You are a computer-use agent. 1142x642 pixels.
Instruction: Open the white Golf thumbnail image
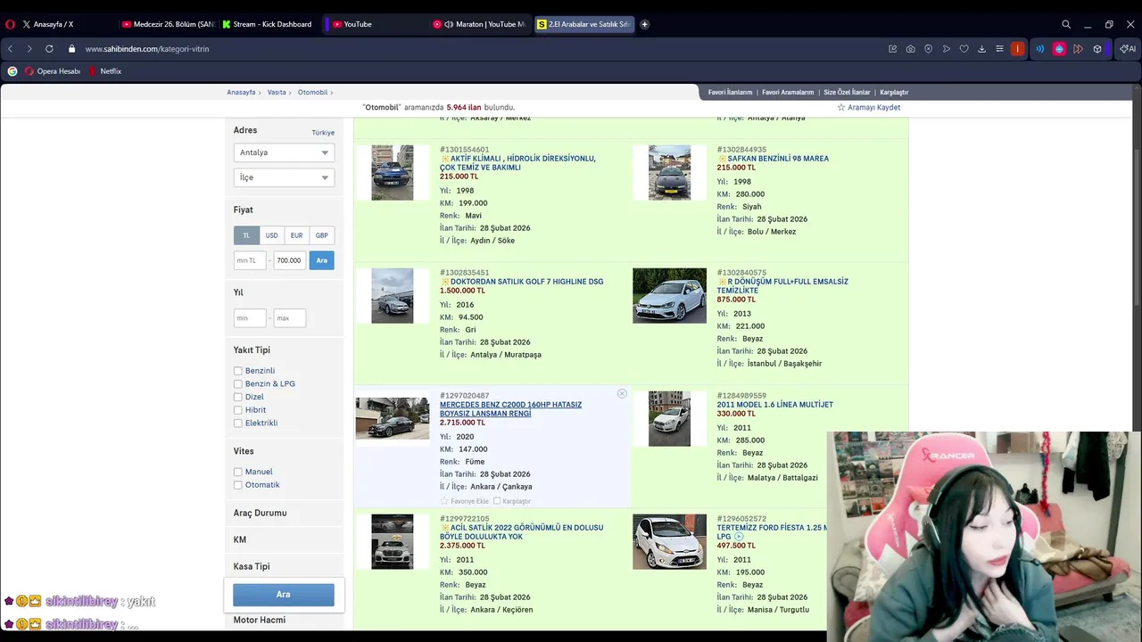(x=669, y=296)
